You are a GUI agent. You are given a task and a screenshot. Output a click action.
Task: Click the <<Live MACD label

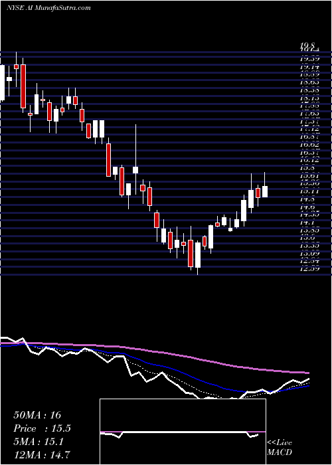click(280, 448)
